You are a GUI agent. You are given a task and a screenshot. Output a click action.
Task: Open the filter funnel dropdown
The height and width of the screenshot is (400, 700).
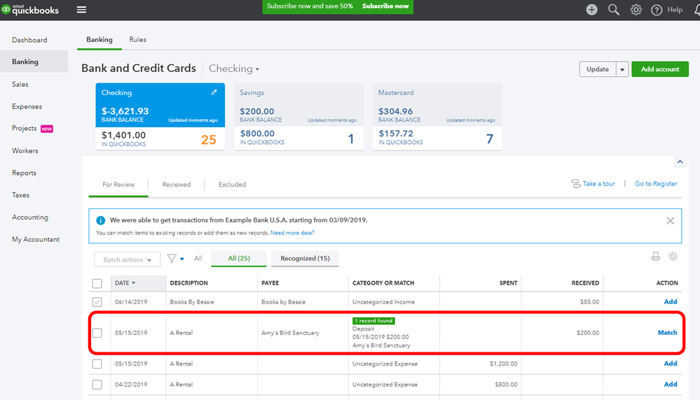(x=175, y=258)
